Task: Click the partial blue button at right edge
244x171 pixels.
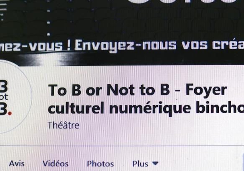Action: click(x=243, y=162)
